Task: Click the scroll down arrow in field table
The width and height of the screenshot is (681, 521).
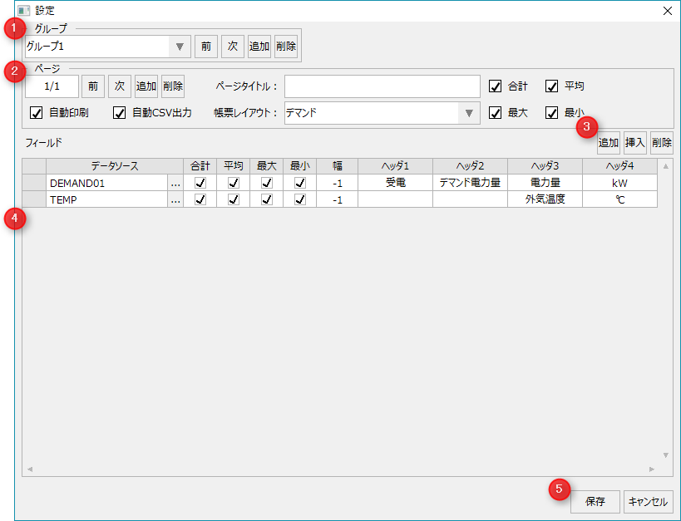Action: coord(665,455)
